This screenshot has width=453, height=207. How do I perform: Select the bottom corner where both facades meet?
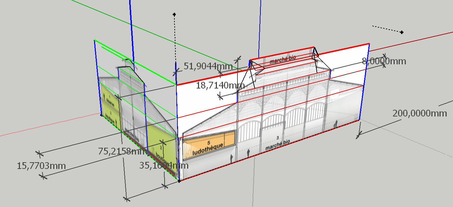coord(179,181)
